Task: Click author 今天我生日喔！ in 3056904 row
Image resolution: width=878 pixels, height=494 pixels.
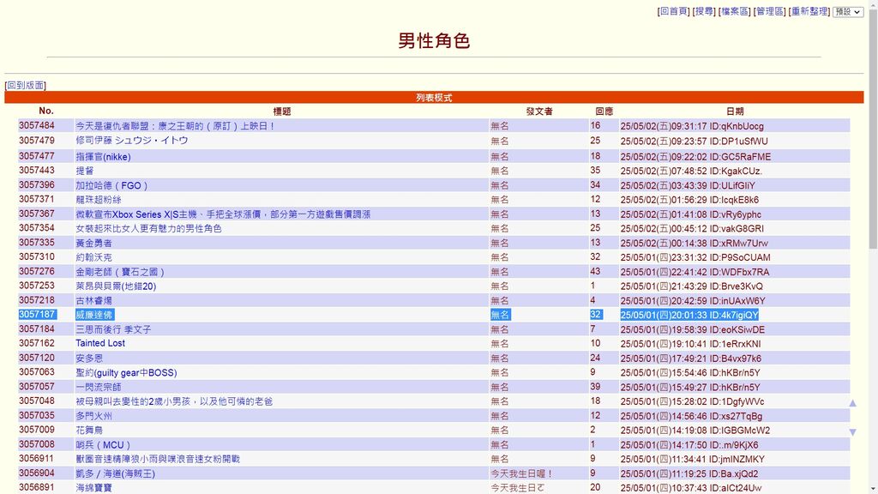Action: (x=522, y=473)
